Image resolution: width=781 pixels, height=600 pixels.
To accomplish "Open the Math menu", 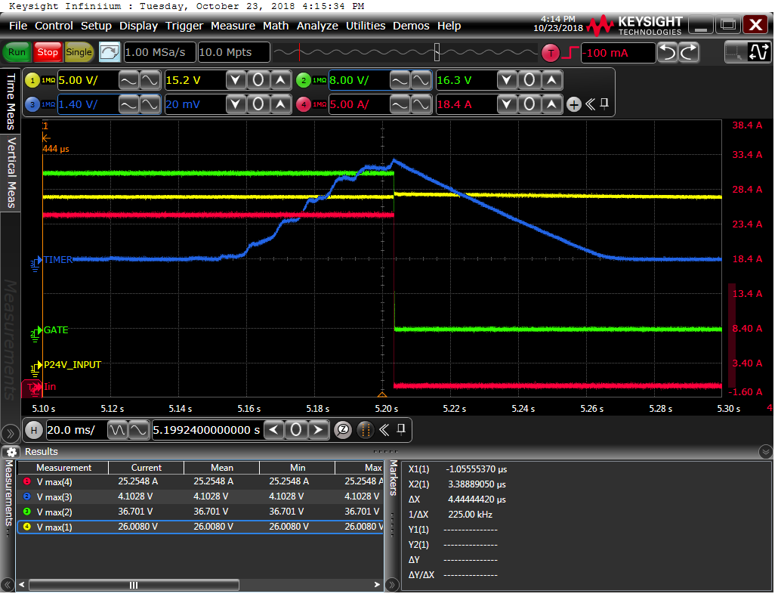I will coord(276,26).
